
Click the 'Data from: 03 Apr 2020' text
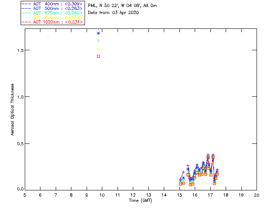113,13
